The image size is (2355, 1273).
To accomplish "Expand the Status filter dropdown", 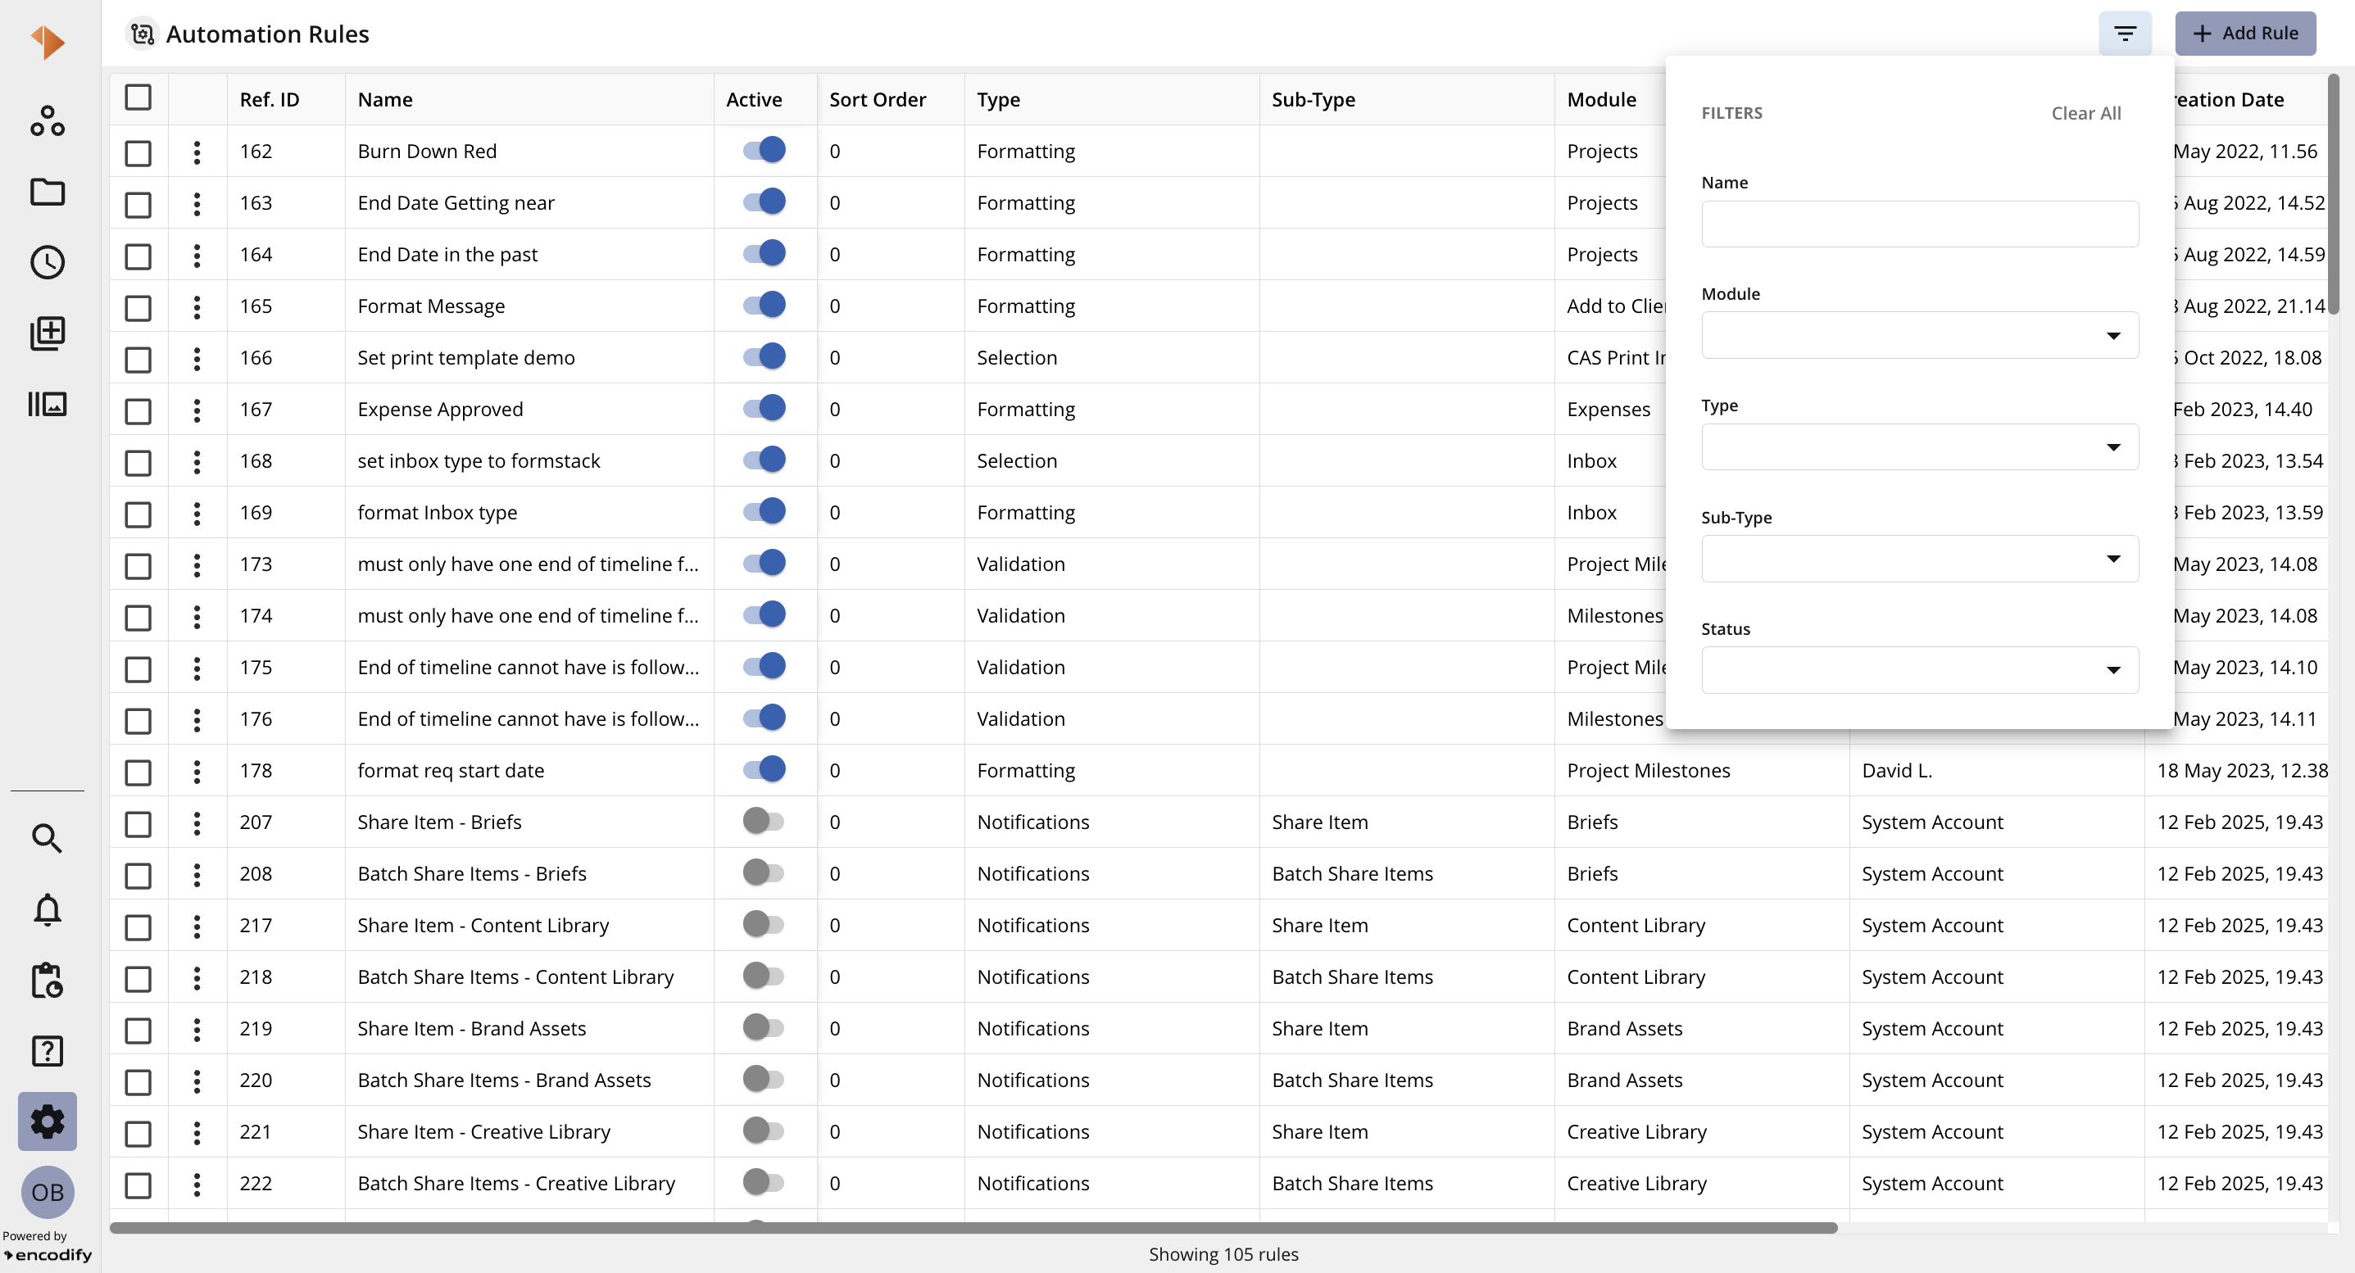I will pyautogui.click(x=1920, y=670).
